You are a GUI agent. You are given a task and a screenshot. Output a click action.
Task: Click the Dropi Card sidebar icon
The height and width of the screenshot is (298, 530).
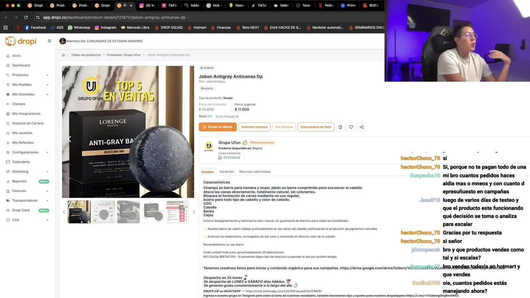point(8,210)
